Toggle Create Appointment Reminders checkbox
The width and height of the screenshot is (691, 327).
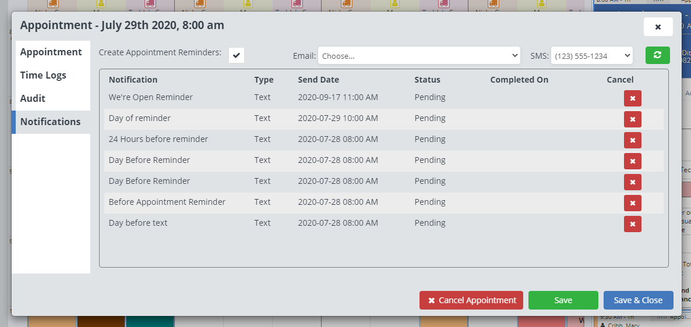(x=236, y=55)
